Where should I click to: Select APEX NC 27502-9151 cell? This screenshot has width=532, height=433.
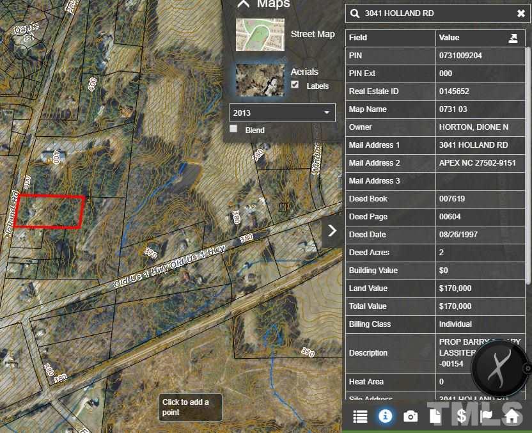[480, 163]
